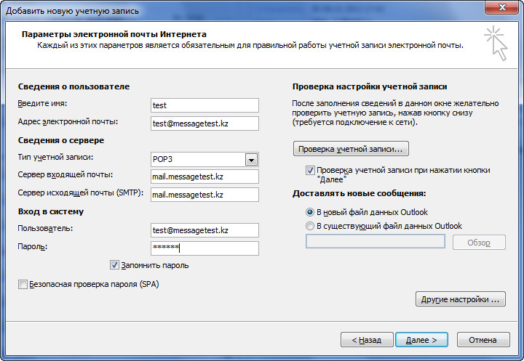Click the incoming mail server field
This screenshot has width=524, height=361.
tap(205, 177)
